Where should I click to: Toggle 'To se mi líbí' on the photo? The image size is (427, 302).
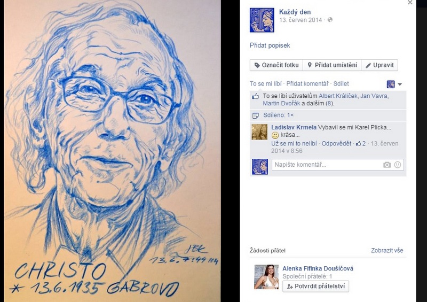265,84
